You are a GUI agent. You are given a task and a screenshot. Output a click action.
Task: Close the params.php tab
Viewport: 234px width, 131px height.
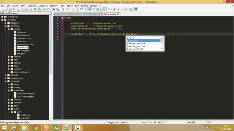click(118, 14)
